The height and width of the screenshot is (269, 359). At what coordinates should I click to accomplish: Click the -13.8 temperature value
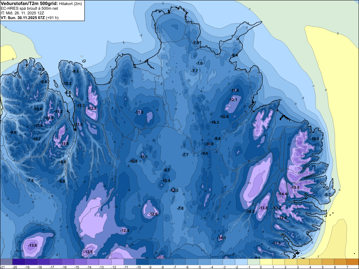263,208
